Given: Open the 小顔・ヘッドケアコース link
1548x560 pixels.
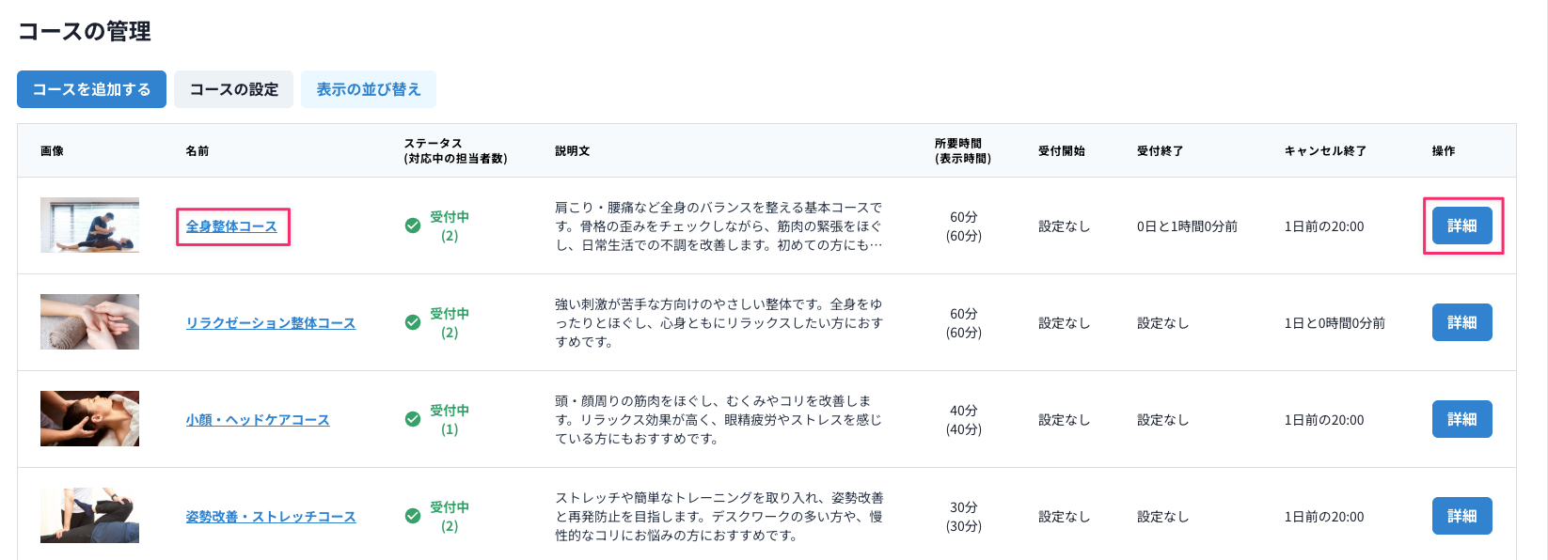Looking at the screenshot, I should click(258, 420).
